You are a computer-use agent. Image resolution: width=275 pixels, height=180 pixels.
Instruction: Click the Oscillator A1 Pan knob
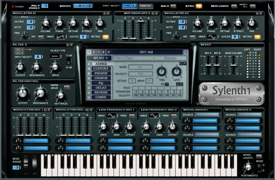pyautogui.click(x=100, y=23)
